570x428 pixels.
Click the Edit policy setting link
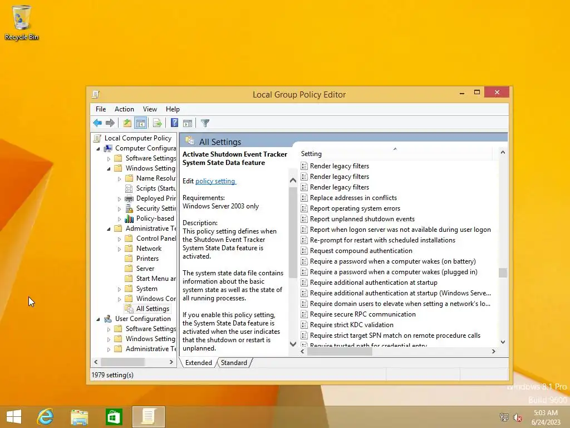216,181
